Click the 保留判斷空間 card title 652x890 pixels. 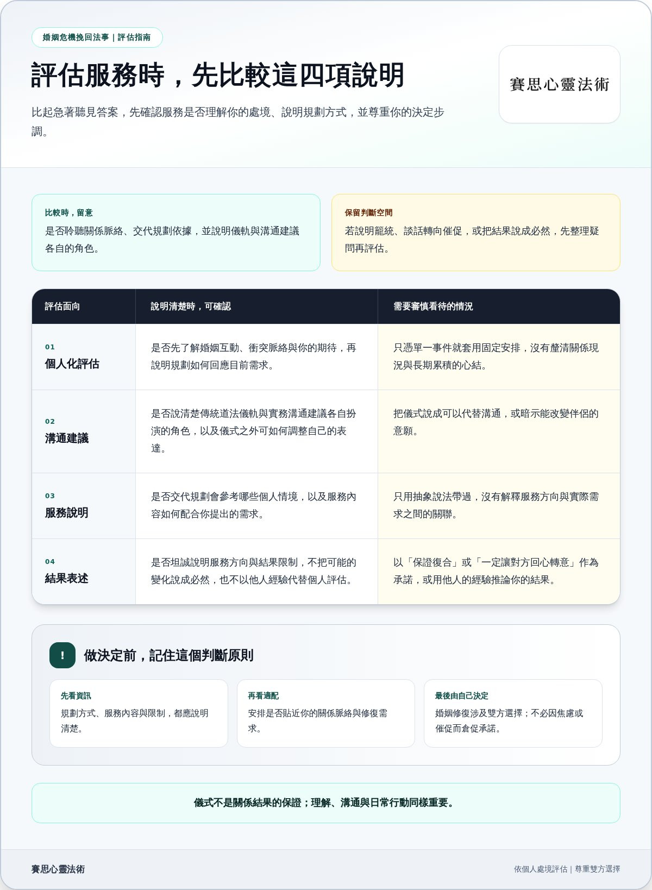click(x=368, y=212)
